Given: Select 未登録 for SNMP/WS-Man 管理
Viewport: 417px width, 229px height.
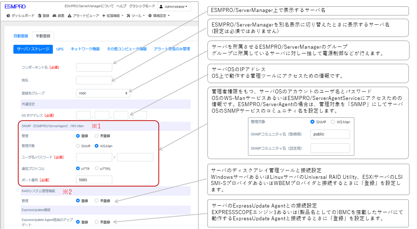Looking at the screenshot, I should (x=97, y=136).
